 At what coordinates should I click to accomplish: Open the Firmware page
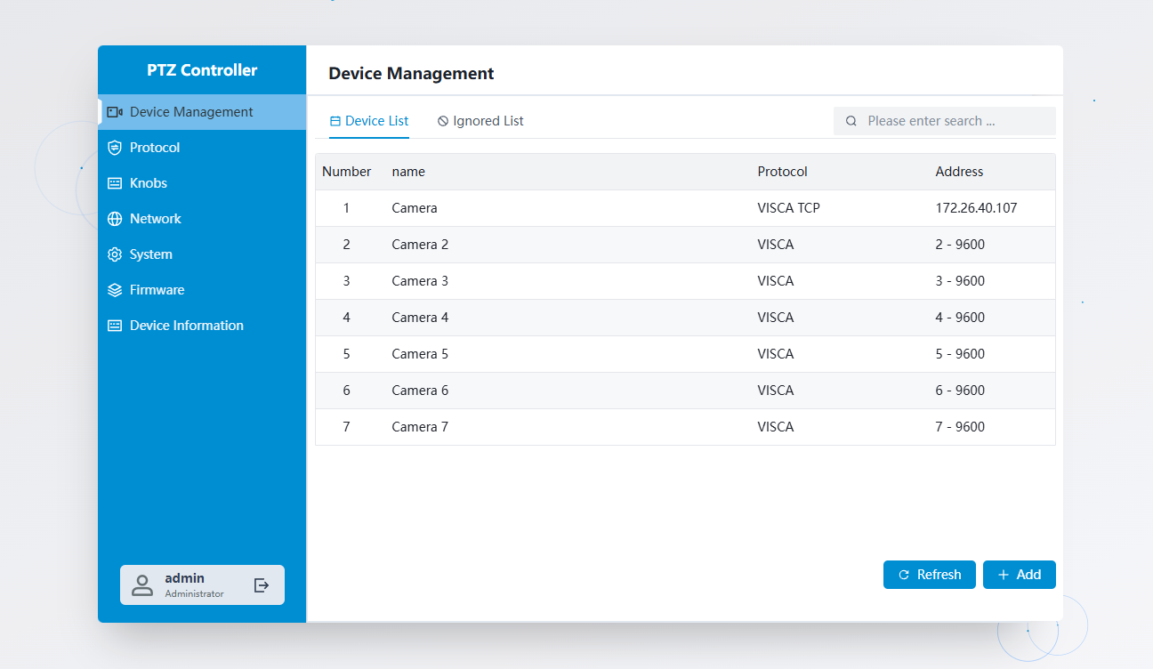point(202,290)
